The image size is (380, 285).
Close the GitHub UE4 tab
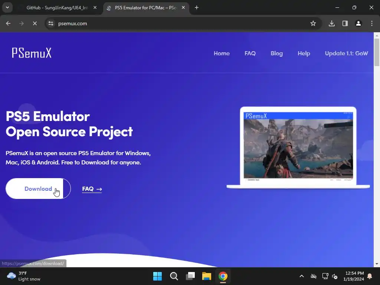tap(95, 8)
